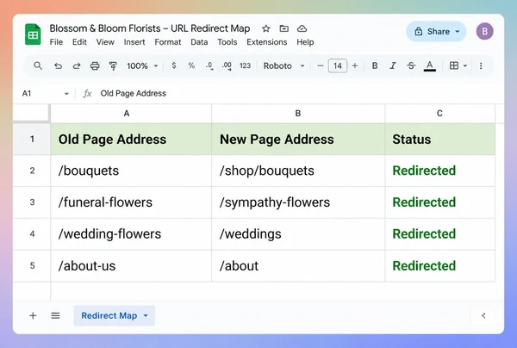Check cloud save status icon
517x348 pixels.
pyautogui.click(x=302, y=28)
